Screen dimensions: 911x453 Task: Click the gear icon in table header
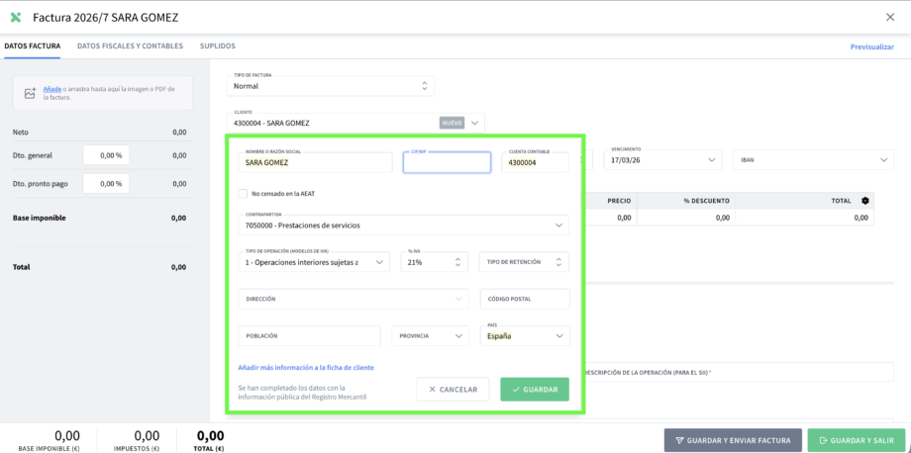click(864, 201)
